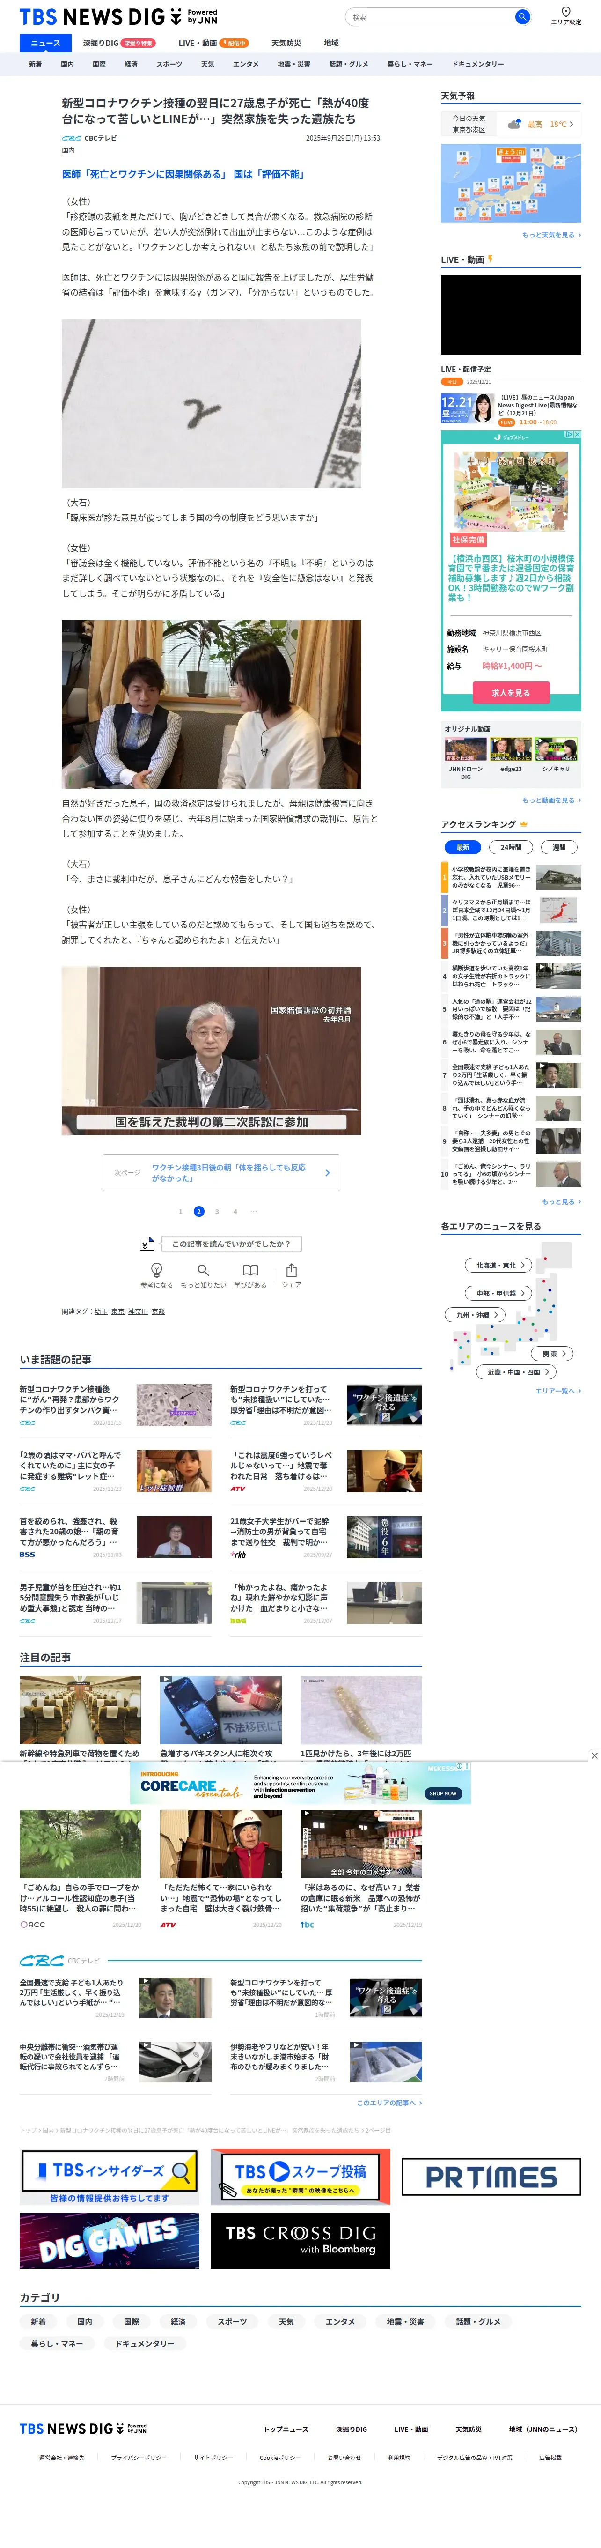The height and width of the screenshot is (2548, 601).
Task: Open the TBS スクープ投稿 banner
Action: [x=300, y=2177]
